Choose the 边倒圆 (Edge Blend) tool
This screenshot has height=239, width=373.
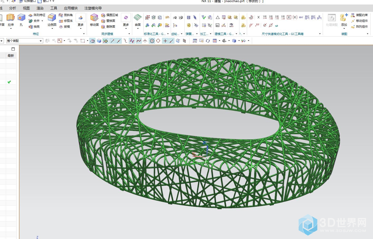(52, 18)
